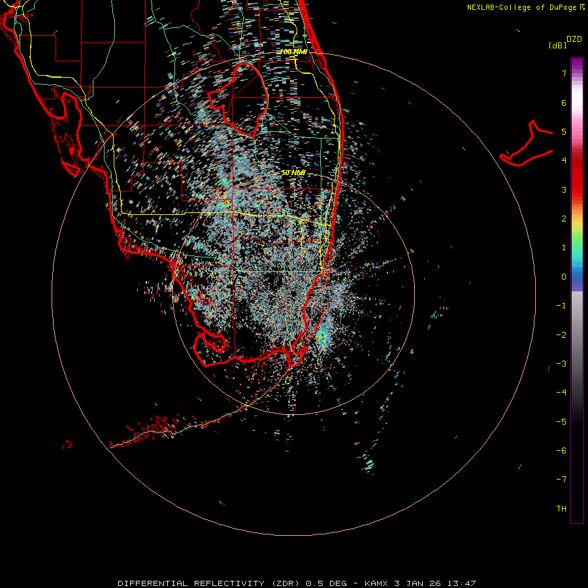Click the TH label at the legend bottom
Image resolution: width=588 pixels, height=588 pixels.
561,508
